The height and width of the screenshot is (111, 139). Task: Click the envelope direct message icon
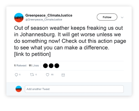tap(63, 75)
